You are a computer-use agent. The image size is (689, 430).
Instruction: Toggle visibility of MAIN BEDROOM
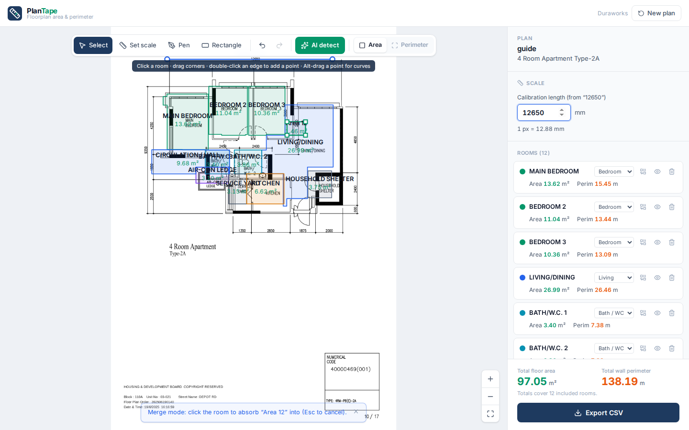point(657,172)
